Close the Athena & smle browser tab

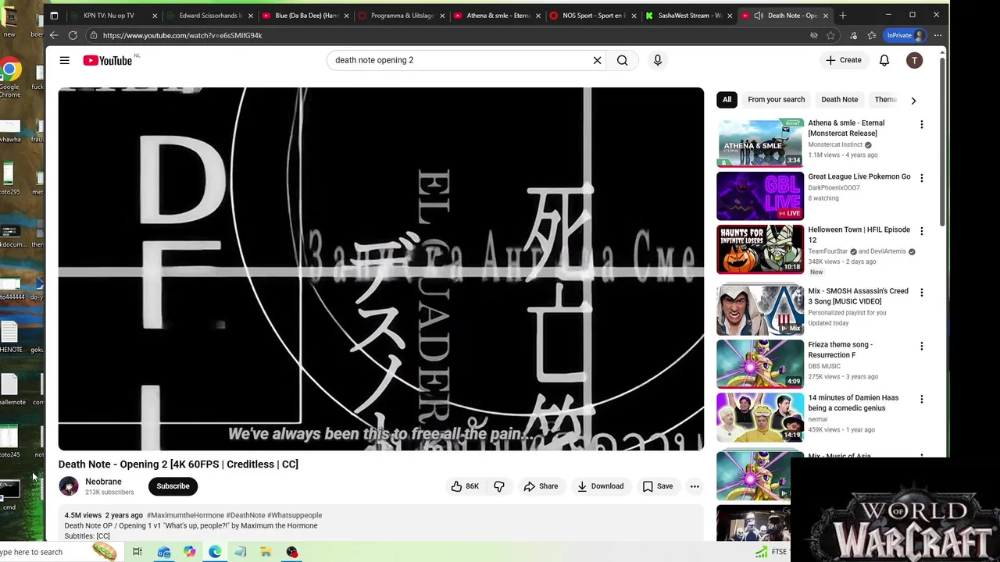click(537, 16)
